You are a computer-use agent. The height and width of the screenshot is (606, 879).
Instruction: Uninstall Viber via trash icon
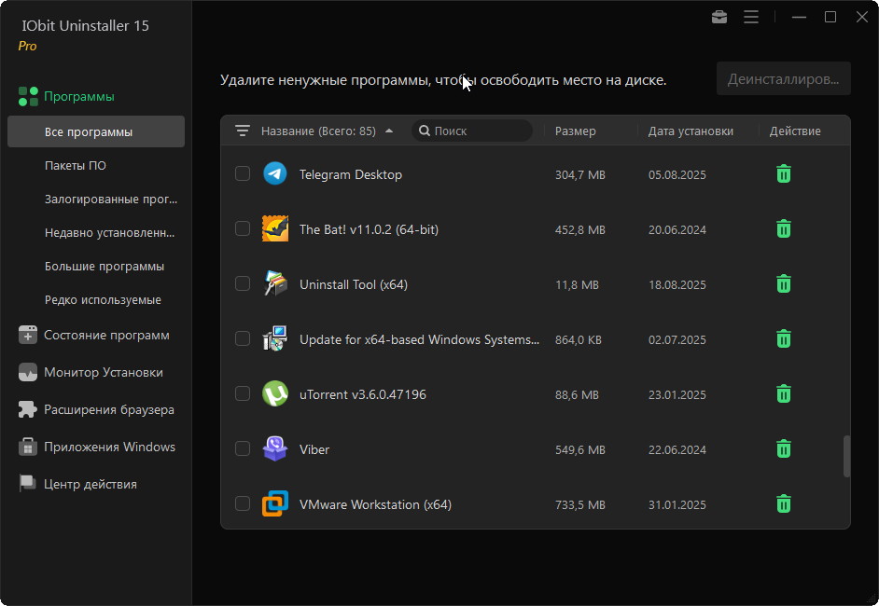click(x=784, y=448)
